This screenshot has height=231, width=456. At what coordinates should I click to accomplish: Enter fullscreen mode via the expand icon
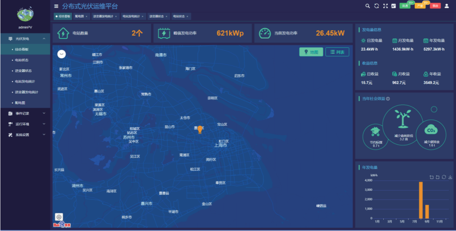[385, 6]
